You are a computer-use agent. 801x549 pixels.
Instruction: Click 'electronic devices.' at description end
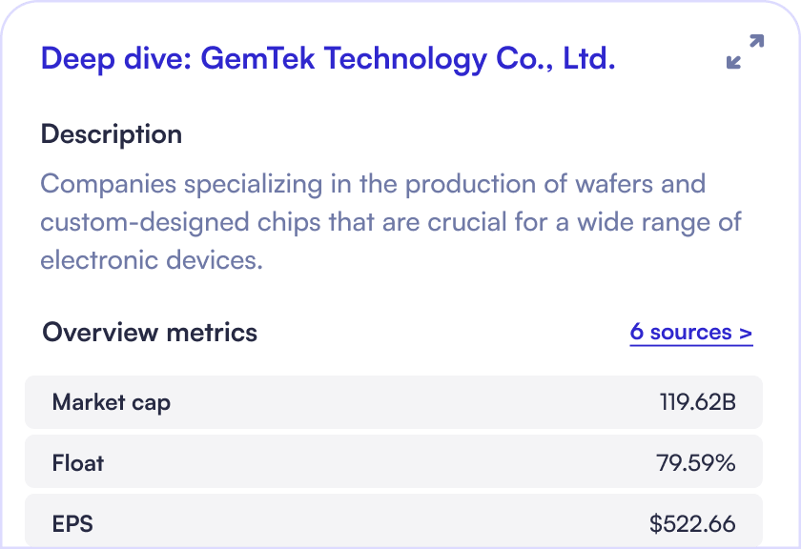152,259
